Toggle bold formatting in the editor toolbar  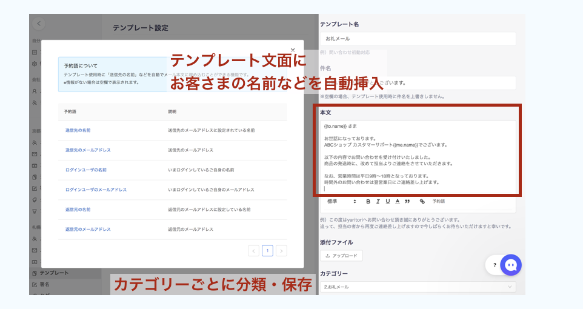368,201
